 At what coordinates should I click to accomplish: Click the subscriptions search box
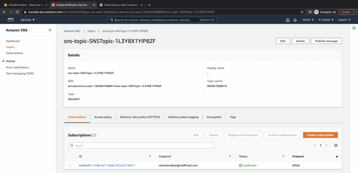click(x=141, y=145)
